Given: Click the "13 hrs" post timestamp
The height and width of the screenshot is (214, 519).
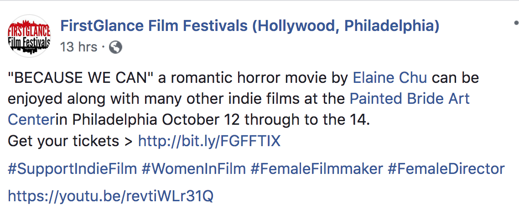Looking at the screenshot, I should click(x=78, y=46).
